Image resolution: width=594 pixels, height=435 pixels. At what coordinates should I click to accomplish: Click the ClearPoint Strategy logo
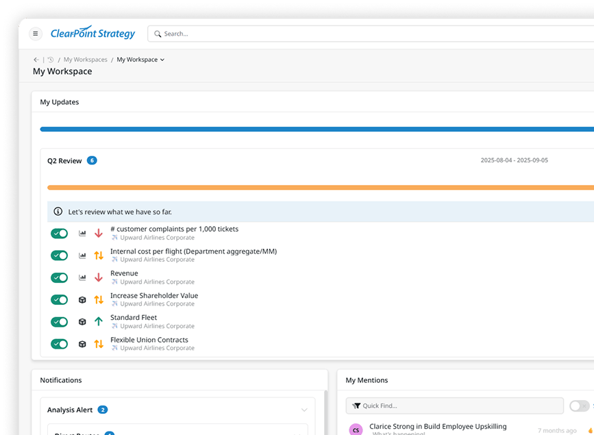click(92, 34)
